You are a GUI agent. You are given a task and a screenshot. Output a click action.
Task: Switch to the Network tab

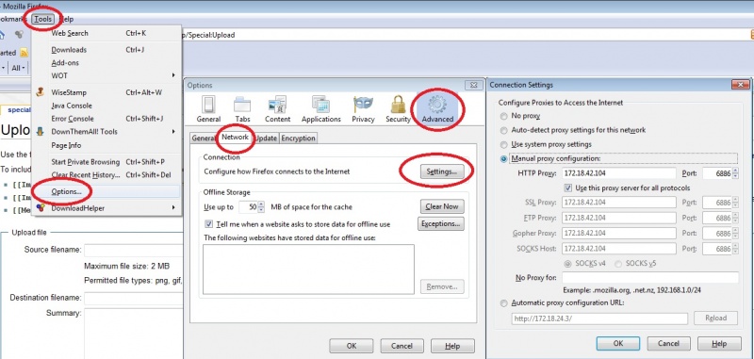(235, 137)
